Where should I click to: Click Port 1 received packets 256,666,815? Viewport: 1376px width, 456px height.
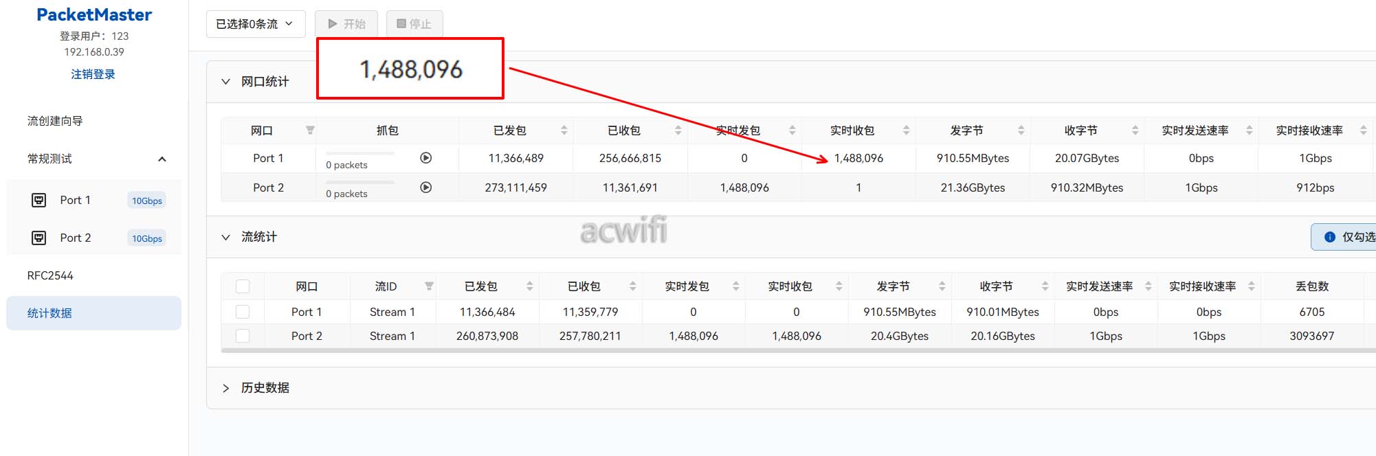coord(630,158)
